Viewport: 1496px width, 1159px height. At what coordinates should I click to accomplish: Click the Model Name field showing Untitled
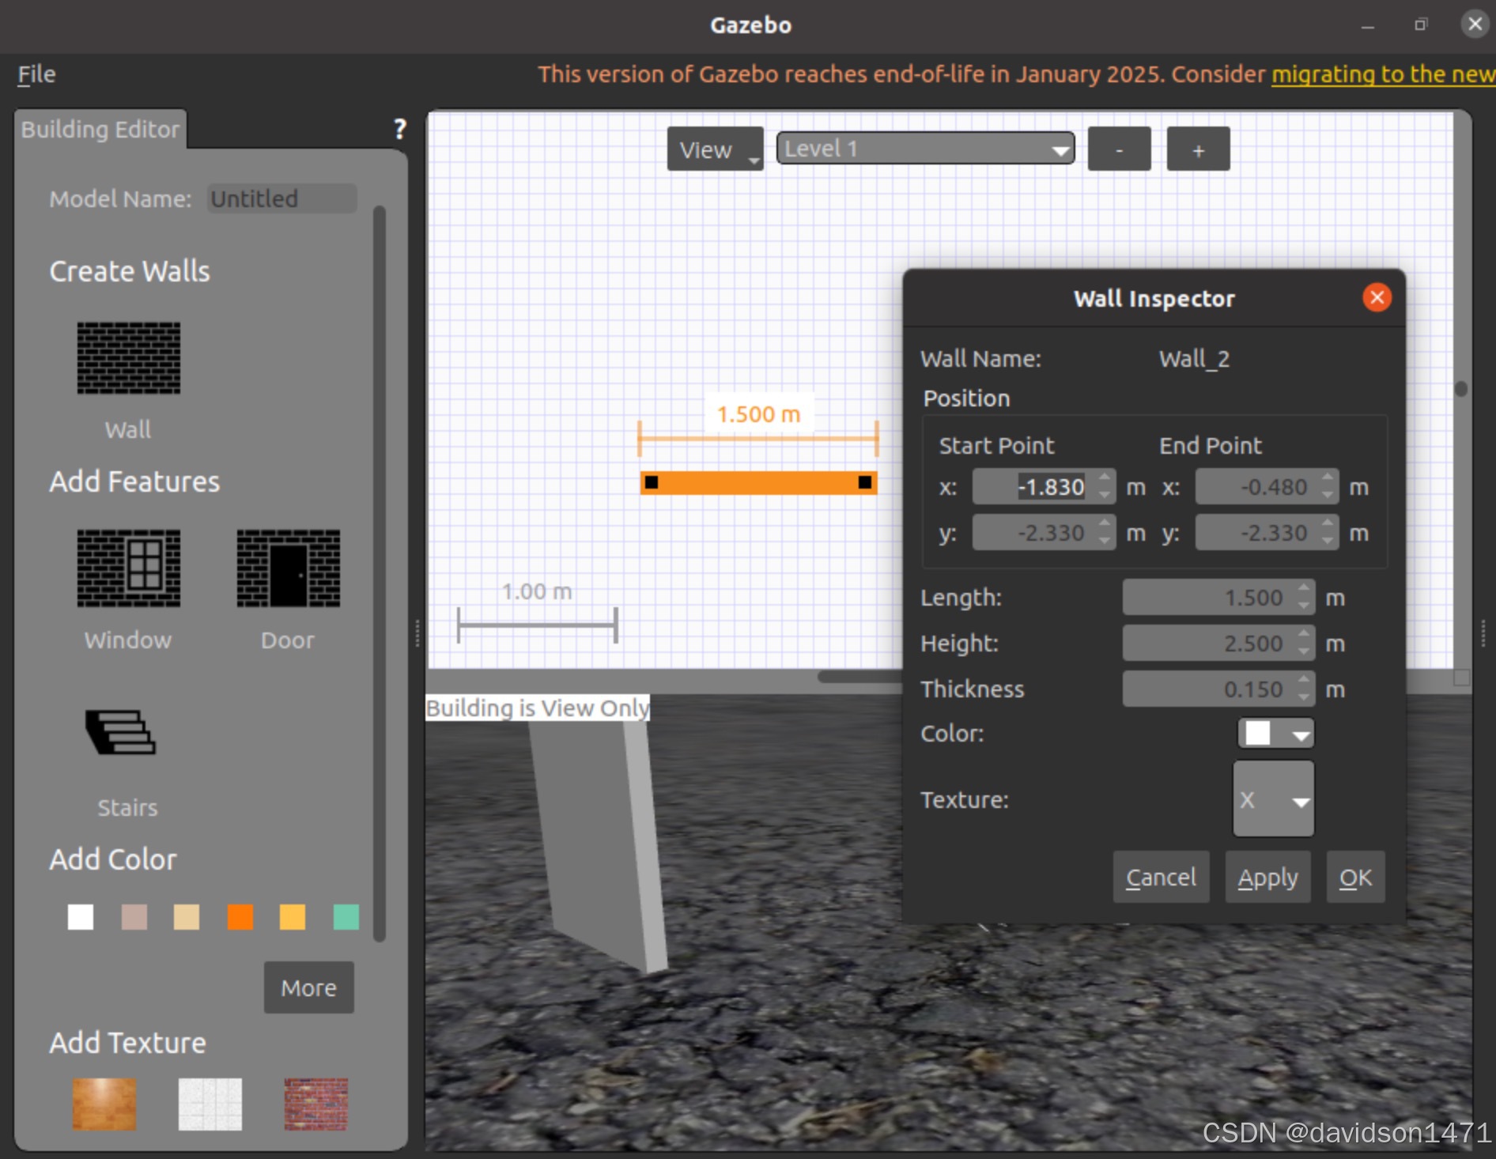pos(282,198)
